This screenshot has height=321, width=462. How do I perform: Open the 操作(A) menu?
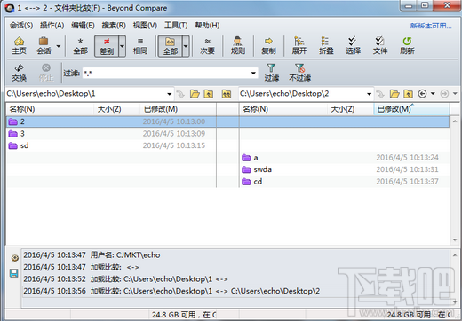coord(52,26)
